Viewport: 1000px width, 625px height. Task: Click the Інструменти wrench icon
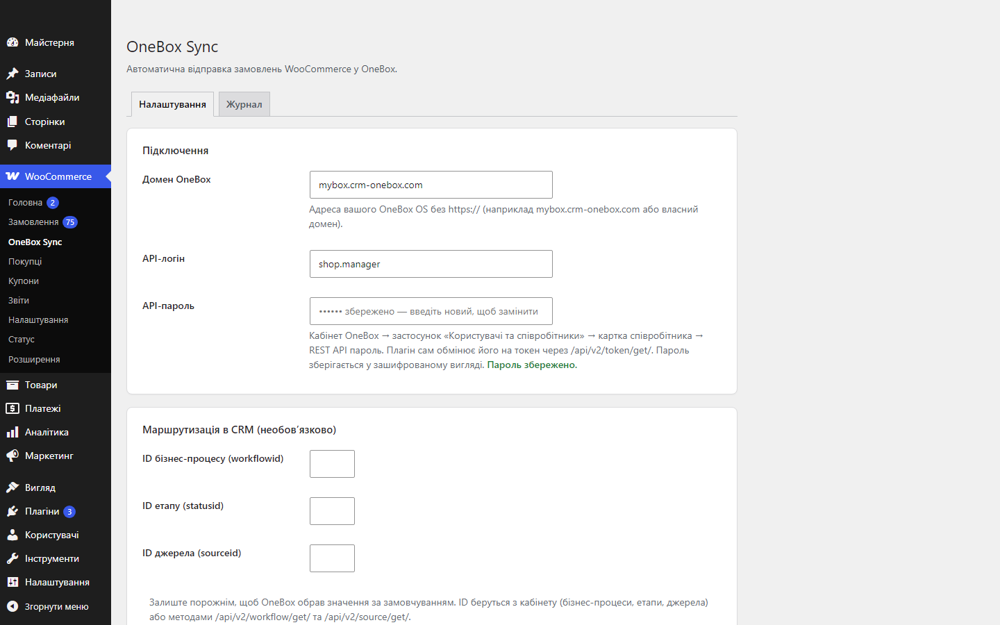point(12,558)
